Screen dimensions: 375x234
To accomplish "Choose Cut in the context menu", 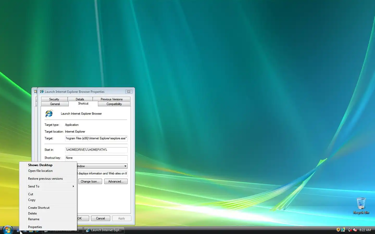I will tap(48, 194).
